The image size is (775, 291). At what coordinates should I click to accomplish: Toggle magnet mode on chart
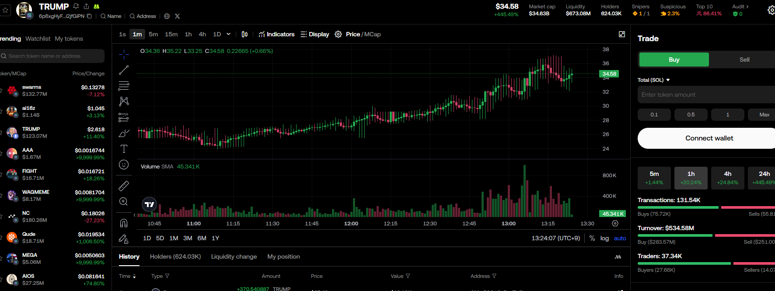[124, 223]
